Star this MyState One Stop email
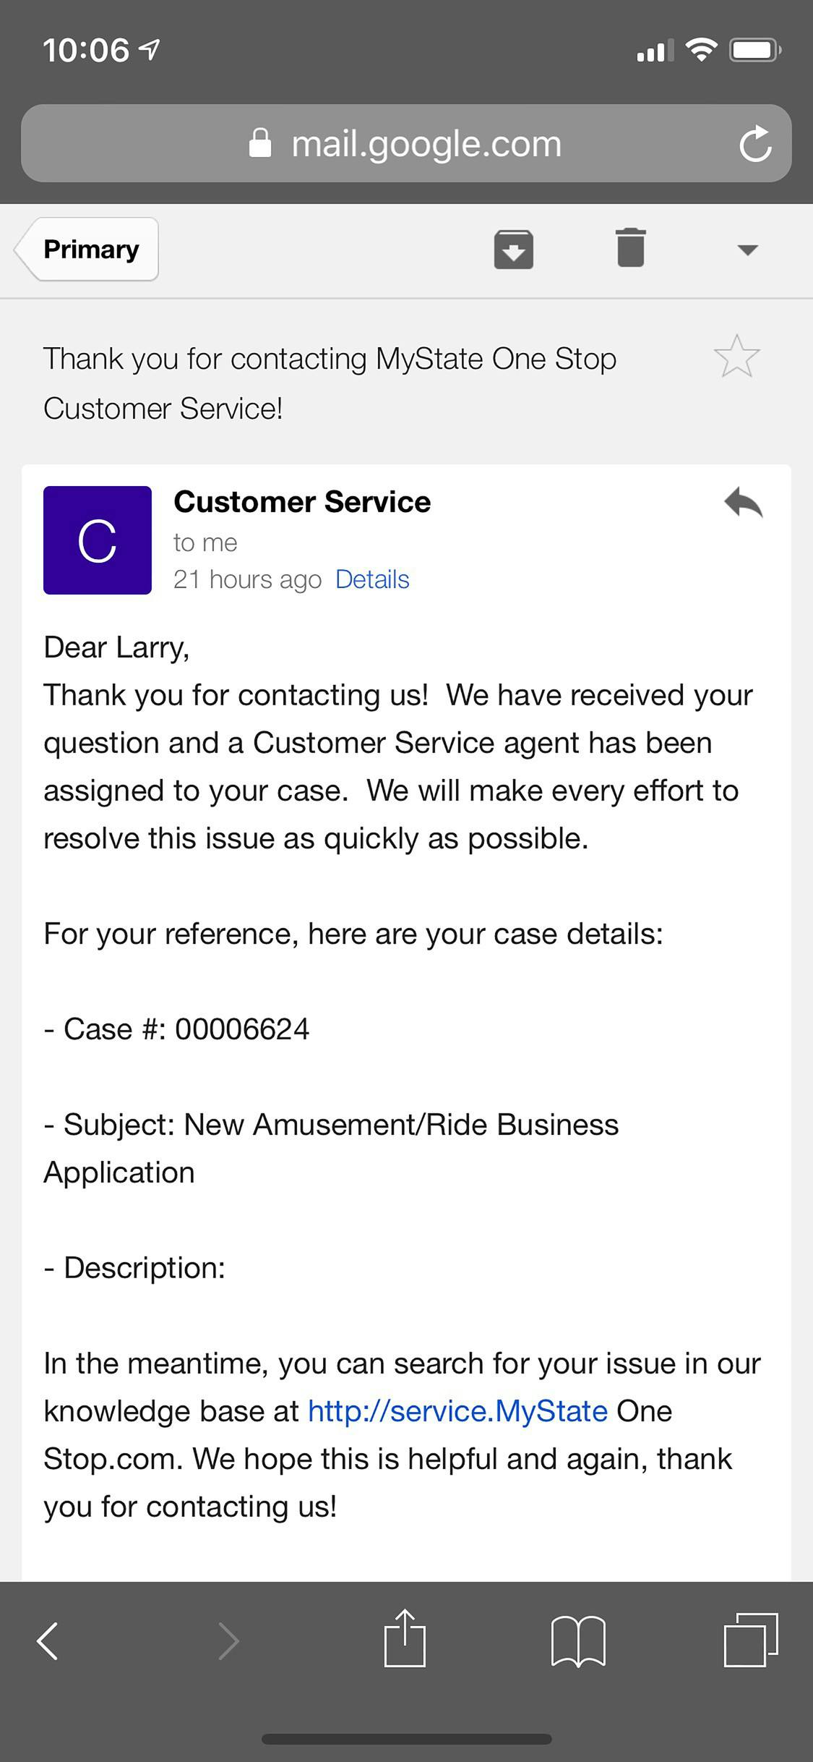The height and width of the screenshot is (1762, 813). 736,357
